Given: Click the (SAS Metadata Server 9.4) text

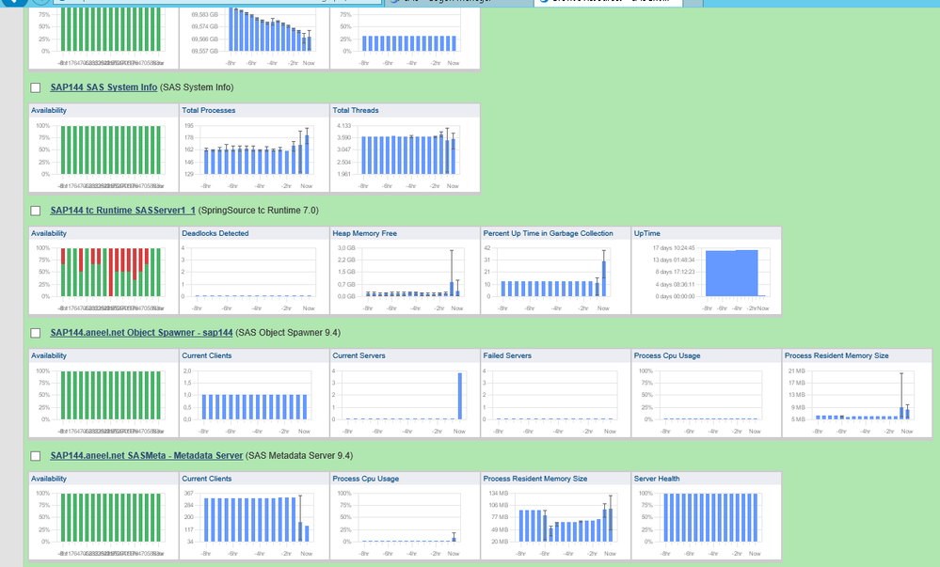Looking at the screenshot, I should tap(299, 455).
